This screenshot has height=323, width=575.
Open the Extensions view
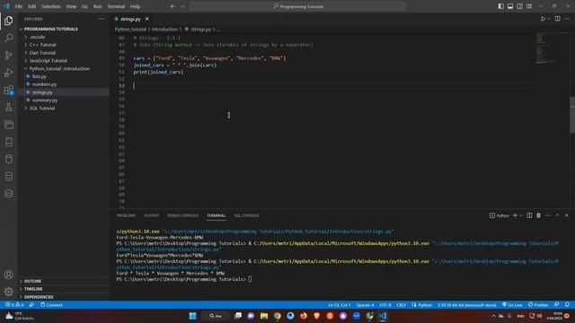pyautogui.click(x=9, y=90)
